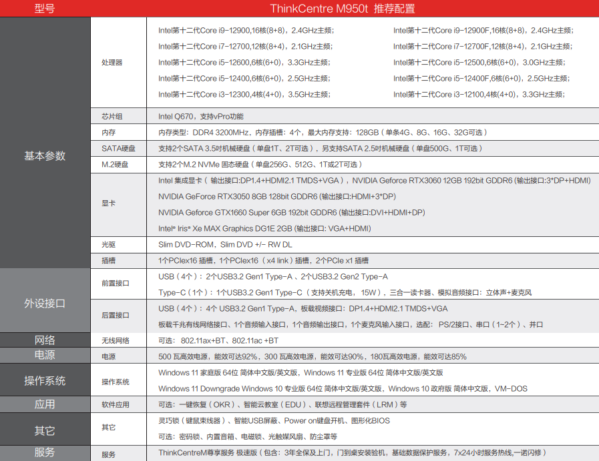Click the 'Core i5-12400F' processor line
The image size is (599, 461).
point(481,78)
